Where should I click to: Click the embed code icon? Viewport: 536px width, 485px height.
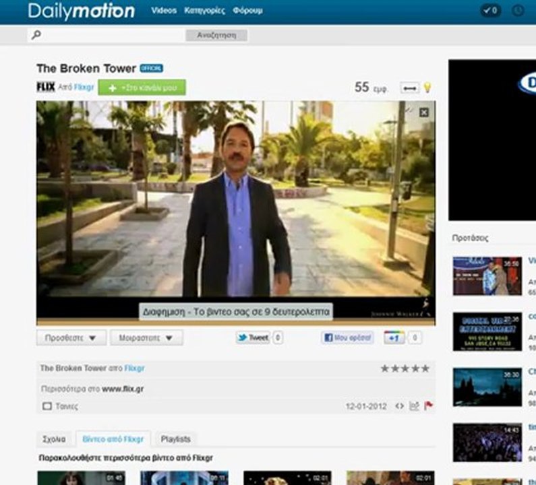coord(400,406)
